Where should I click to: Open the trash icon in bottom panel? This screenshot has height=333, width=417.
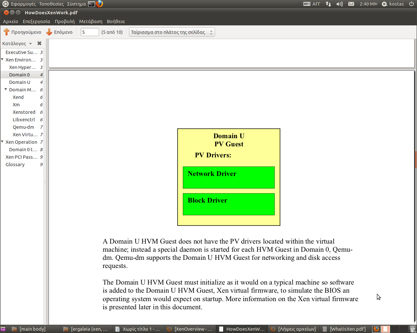pos(413,329)
